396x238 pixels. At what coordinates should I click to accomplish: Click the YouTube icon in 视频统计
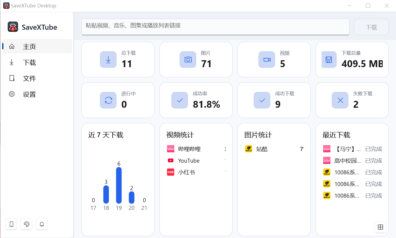171,161
